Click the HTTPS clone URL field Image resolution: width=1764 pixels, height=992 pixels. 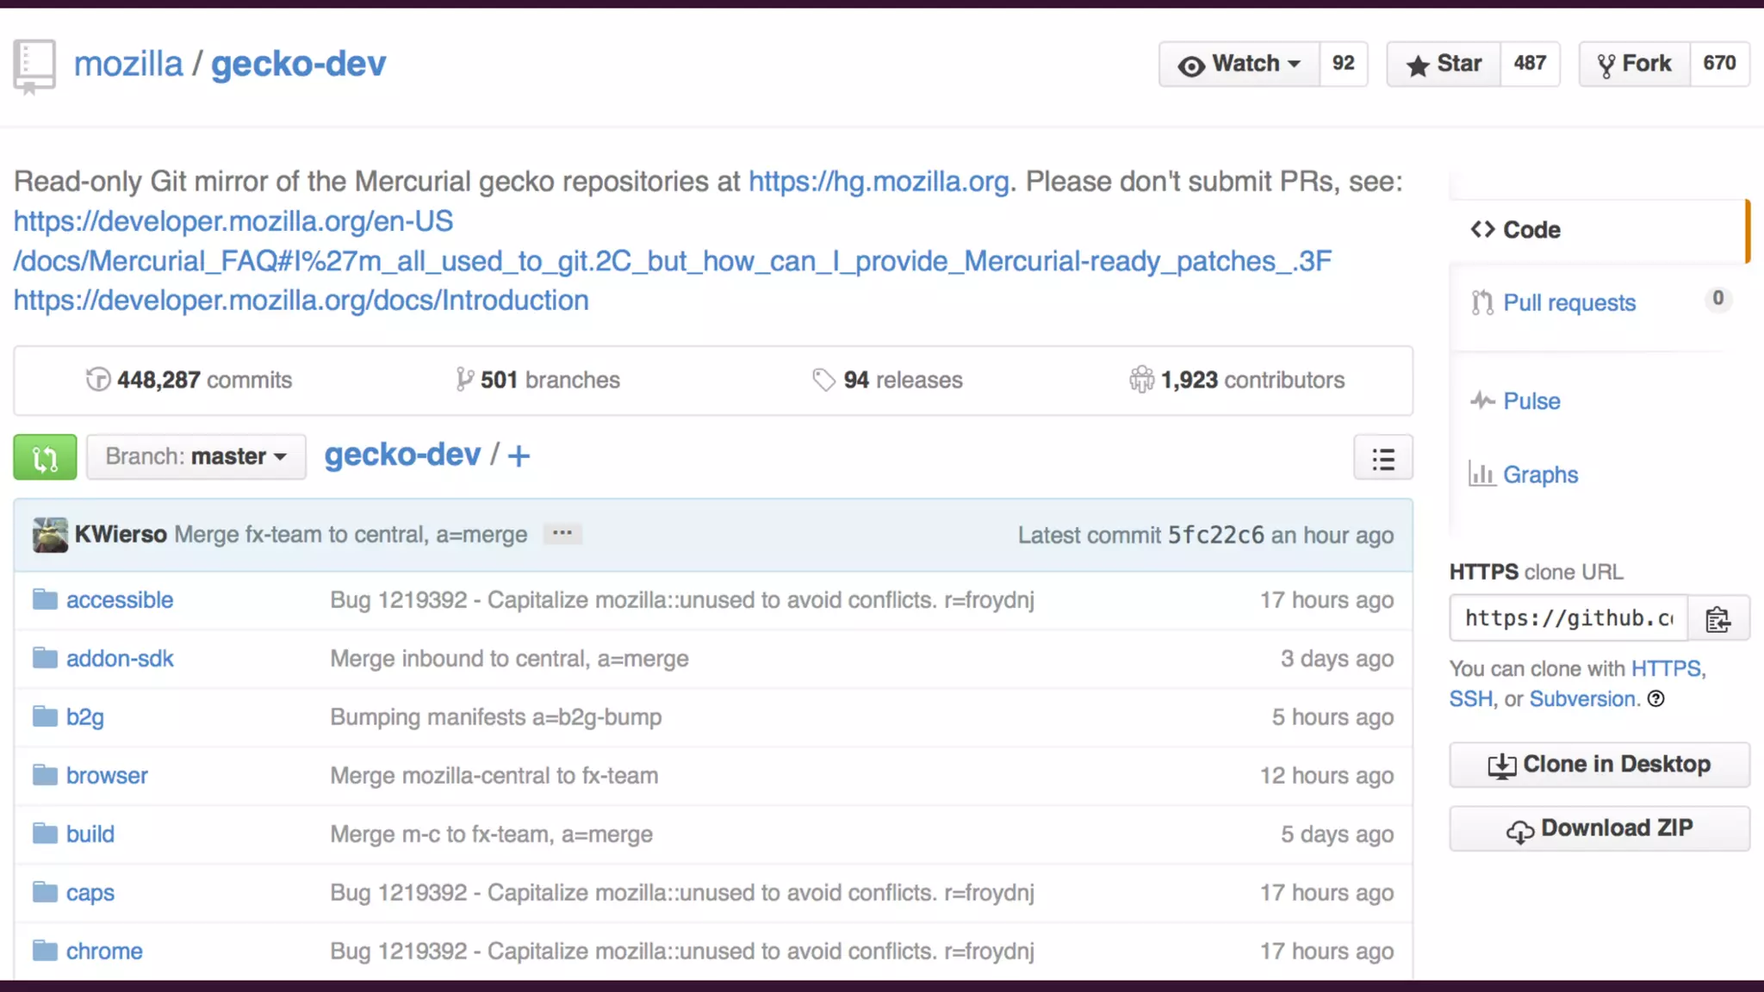point(1568,618)
